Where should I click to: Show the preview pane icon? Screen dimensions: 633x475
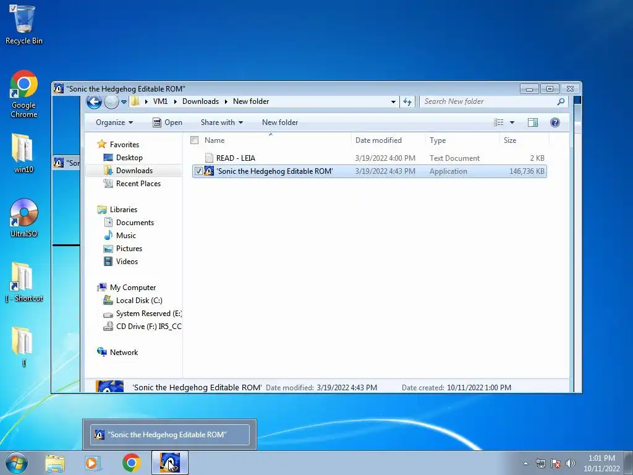point(532,122)
